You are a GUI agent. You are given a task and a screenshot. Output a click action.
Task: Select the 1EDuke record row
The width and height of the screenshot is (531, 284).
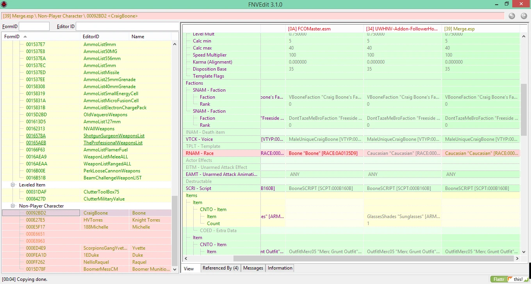(86, 255)
